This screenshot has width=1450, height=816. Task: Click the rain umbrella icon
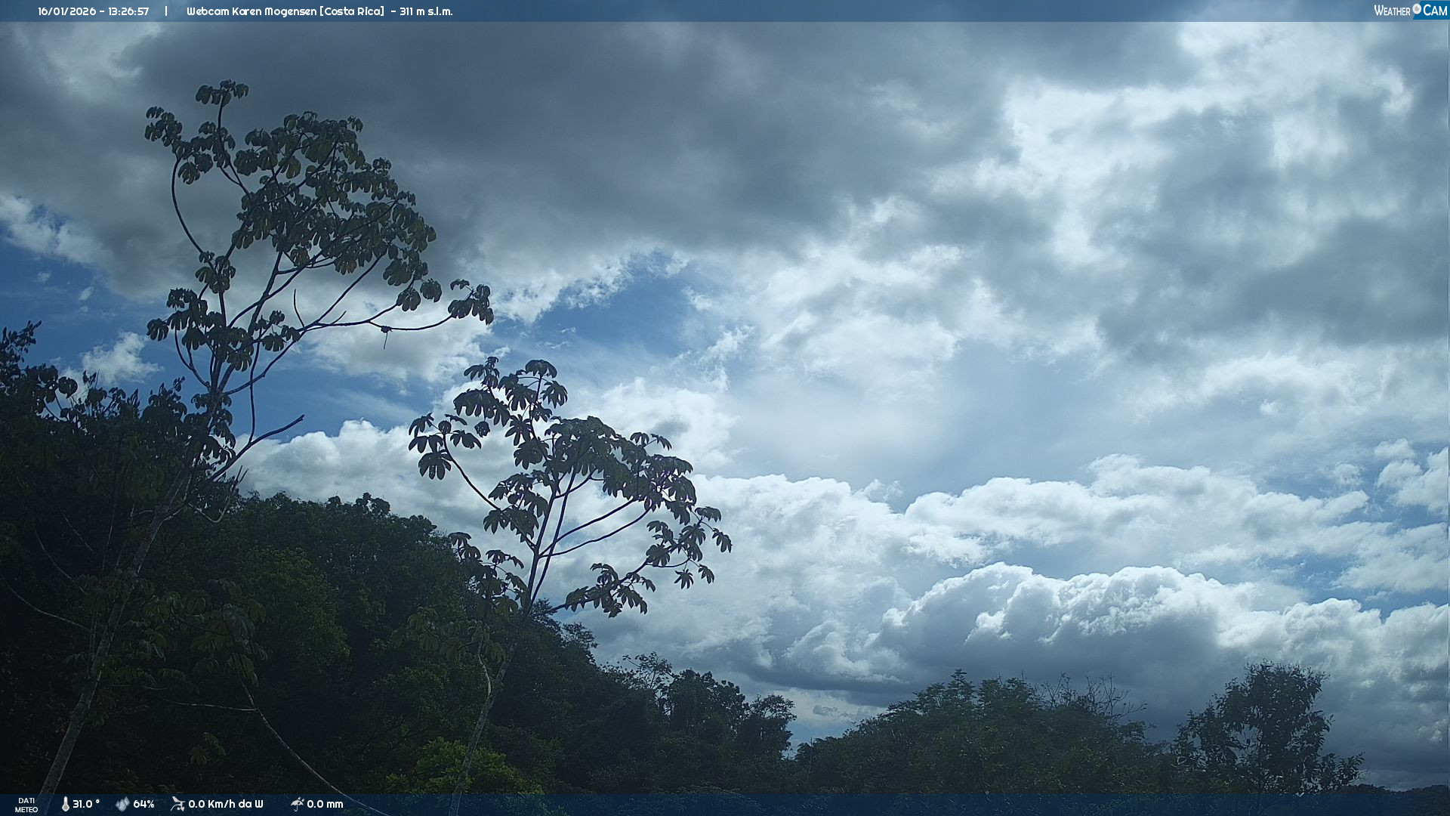(x=297, y=804)
